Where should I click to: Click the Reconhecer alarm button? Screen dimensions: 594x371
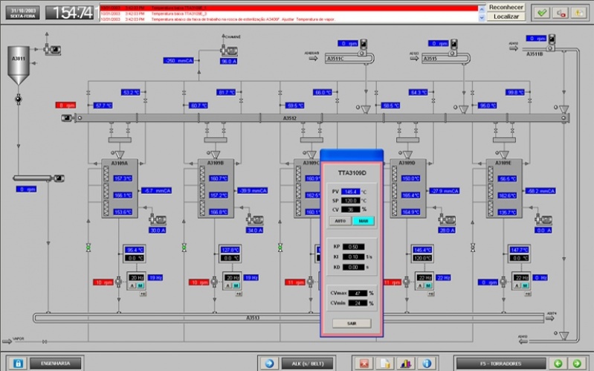click(x=506, y=7)
